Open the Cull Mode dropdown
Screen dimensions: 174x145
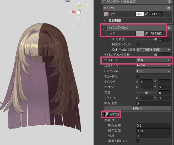point(153,49)
